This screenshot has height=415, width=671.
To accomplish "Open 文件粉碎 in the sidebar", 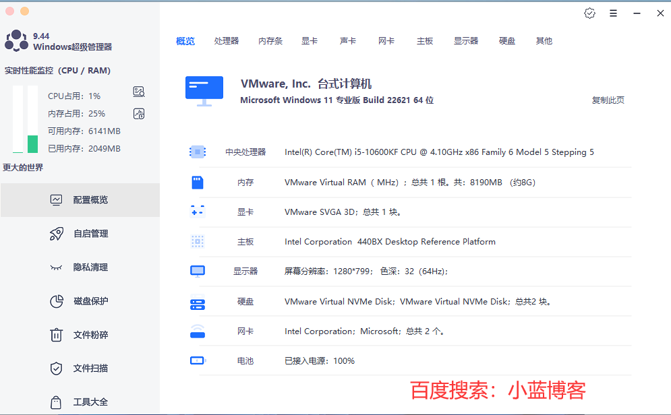I will coord(80,335).
